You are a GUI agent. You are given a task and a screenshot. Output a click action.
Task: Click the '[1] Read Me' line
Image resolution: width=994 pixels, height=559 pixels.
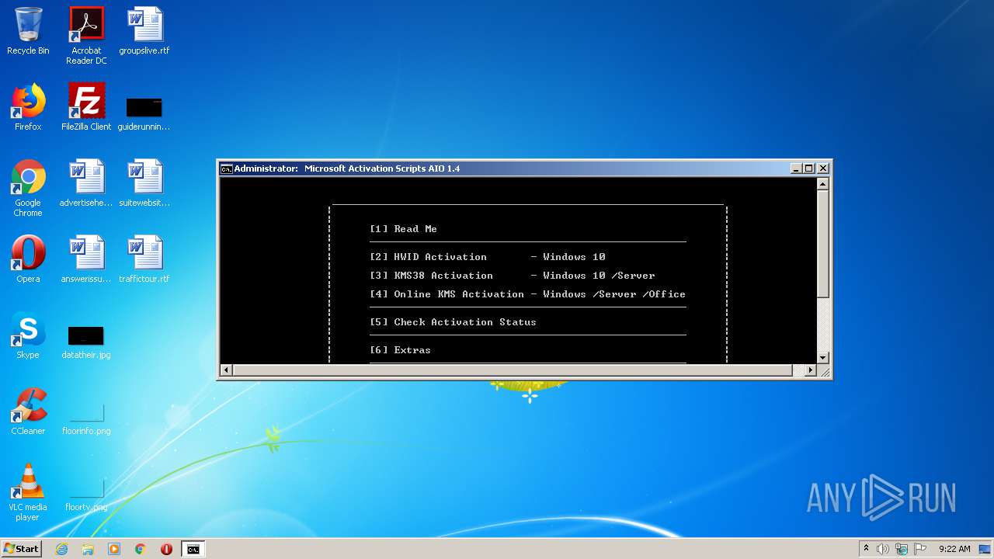click(403, 229)
